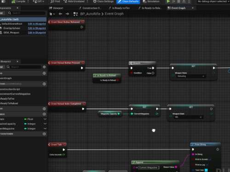Open Class Defaults
Viewport: 230px width, 172px height.
128,1
